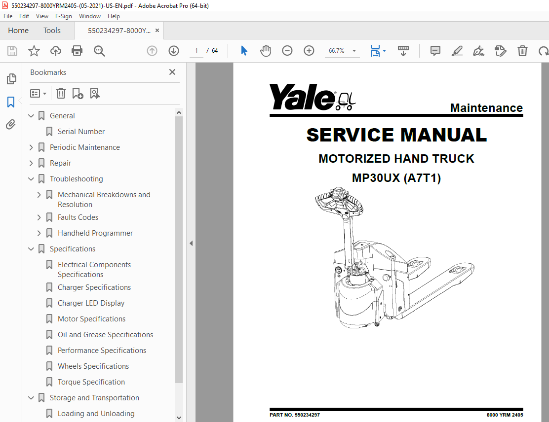This screenshot has width=549, height=422.
Task: Add file to starred favorites
Action: pos(34,51)
